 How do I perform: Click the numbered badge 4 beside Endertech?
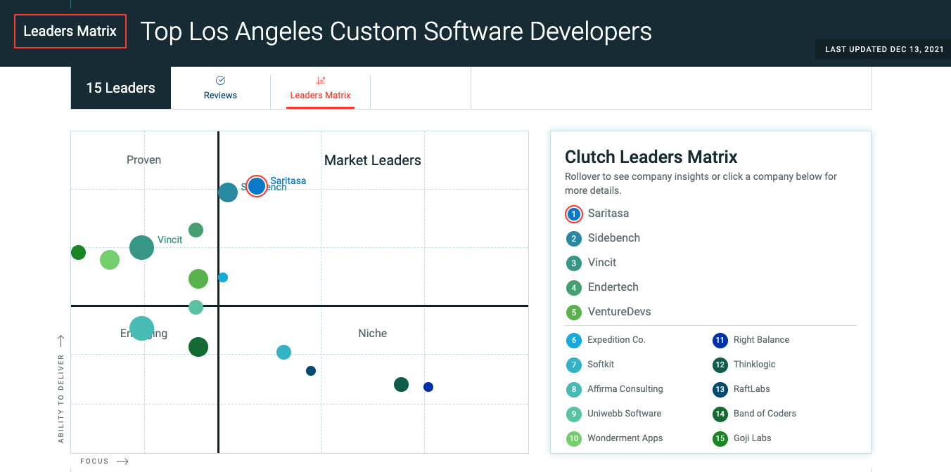[573, 287]
